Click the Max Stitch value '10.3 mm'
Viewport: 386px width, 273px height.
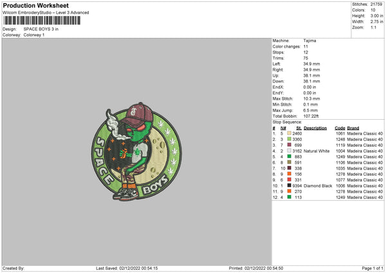(x=311, y=99)
